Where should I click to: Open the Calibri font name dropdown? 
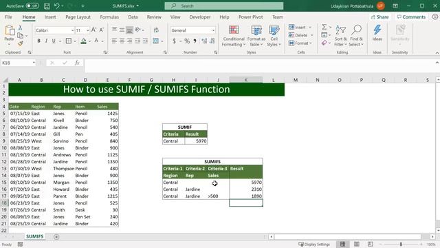pyautogui.click(x=72, y=30)
